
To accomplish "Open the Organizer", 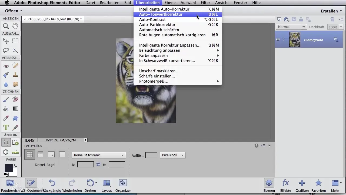I will click(x=123, y=185).
